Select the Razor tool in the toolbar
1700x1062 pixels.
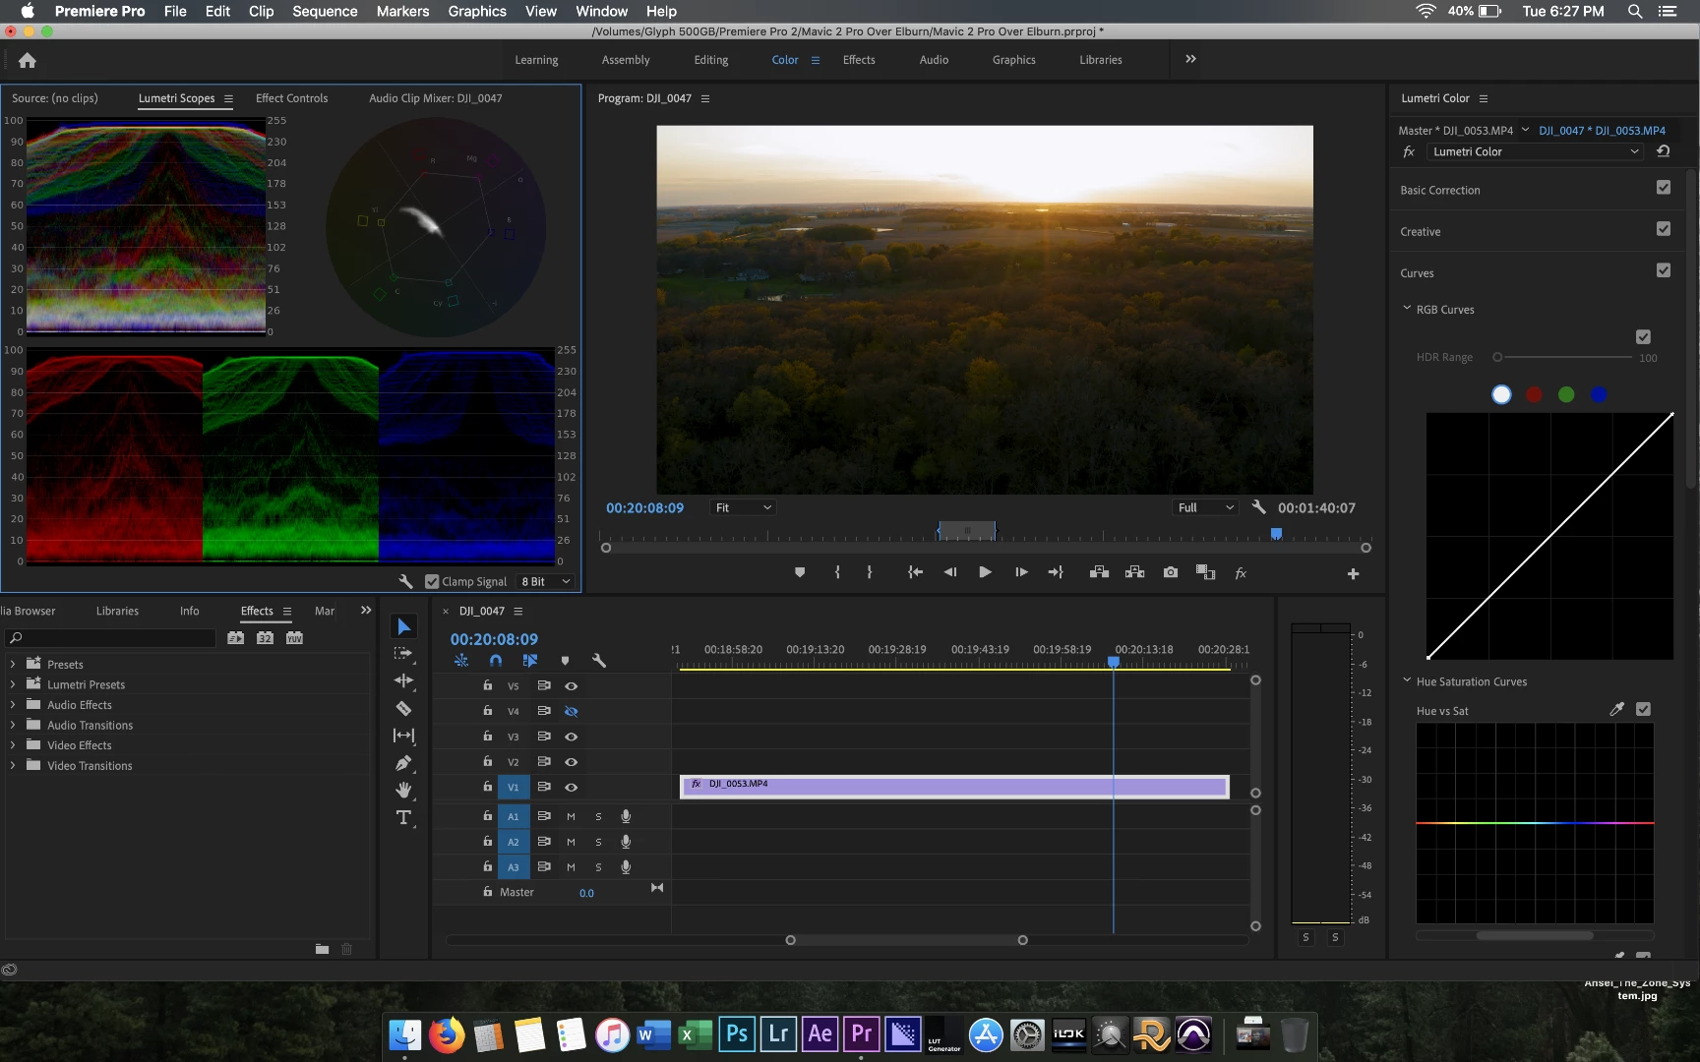403,708
